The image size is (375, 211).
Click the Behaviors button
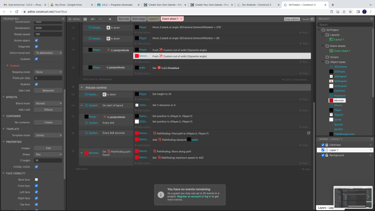48,90
